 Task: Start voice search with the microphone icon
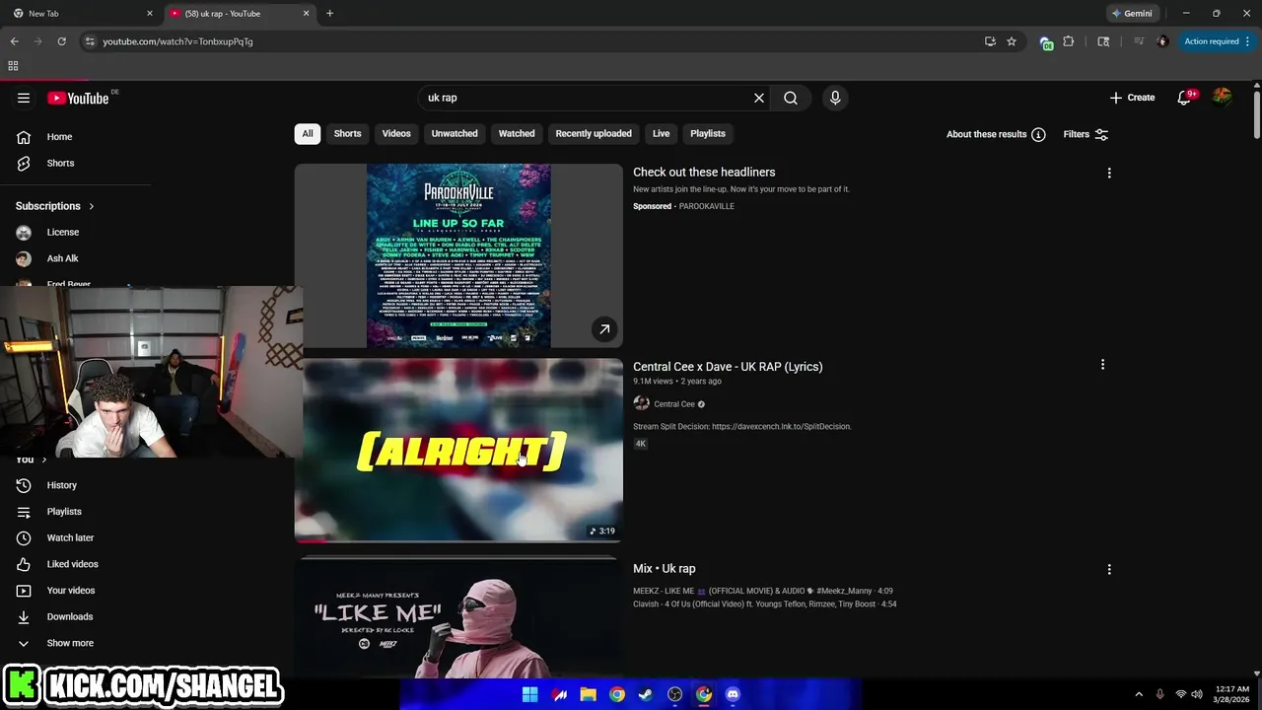coord(835,98)
